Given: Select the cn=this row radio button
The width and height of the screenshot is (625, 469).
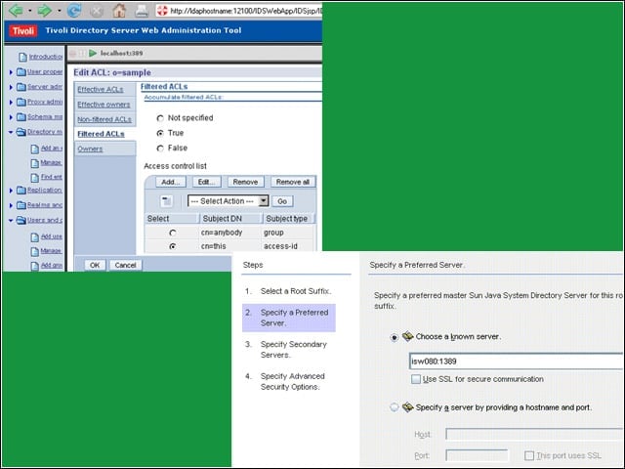Looking at the screenshot, I should [x=173, y=246].
